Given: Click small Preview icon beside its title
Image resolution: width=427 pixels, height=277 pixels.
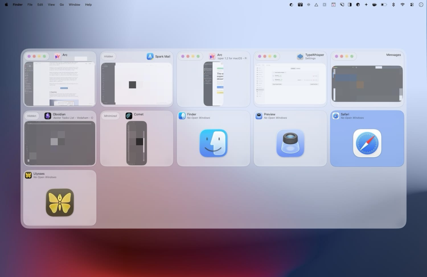Looking at the screenshot, I should point(259,116).
